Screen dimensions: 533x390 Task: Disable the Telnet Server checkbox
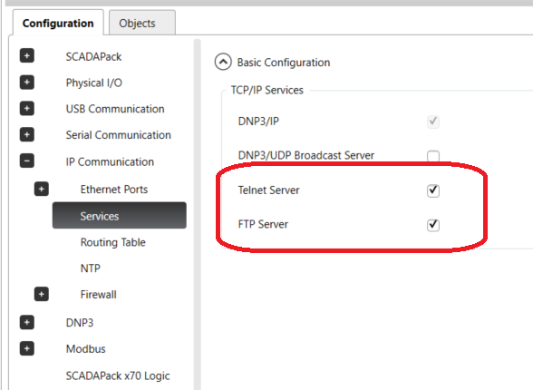click(433, 190)
